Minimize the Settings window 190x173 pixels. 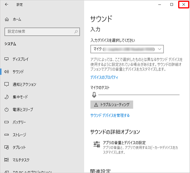coord(160,5)
